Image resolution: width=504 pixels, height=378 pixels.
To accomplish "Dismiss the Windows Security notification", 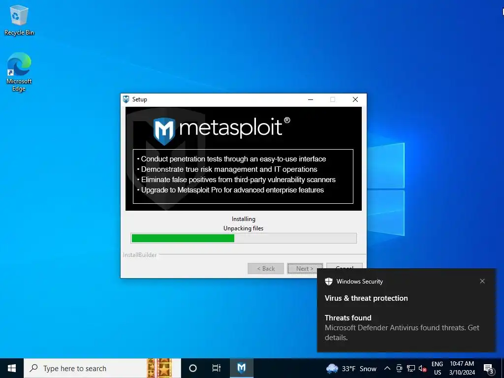I will point(482,281).
